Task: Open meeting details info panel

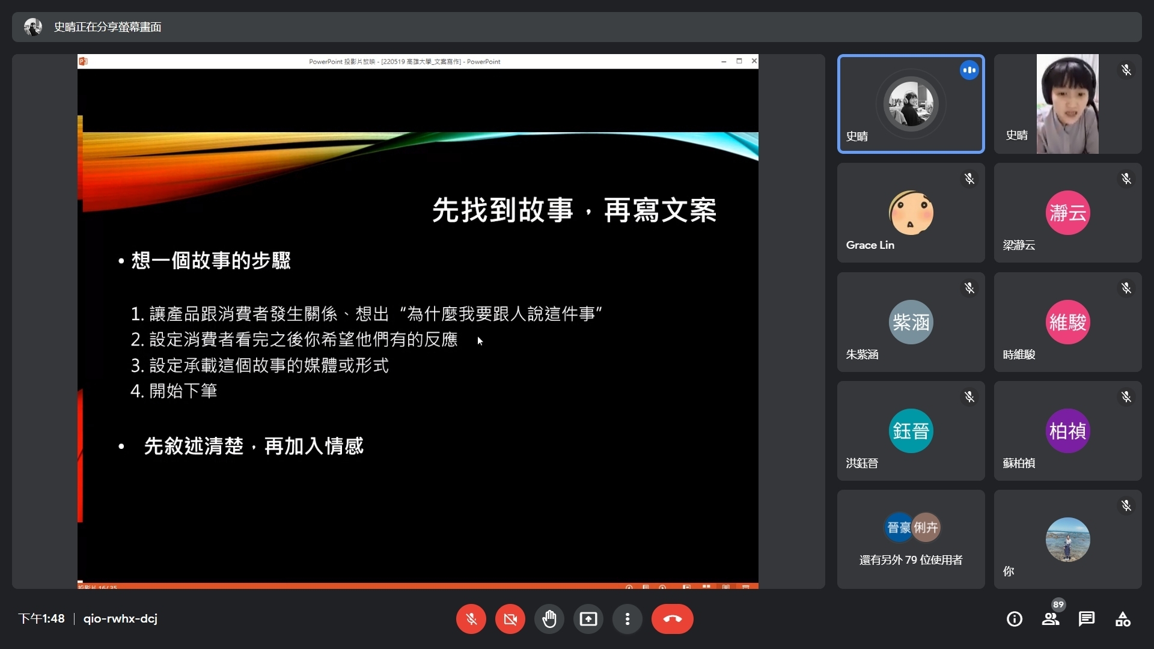Action: point(1014,618)
